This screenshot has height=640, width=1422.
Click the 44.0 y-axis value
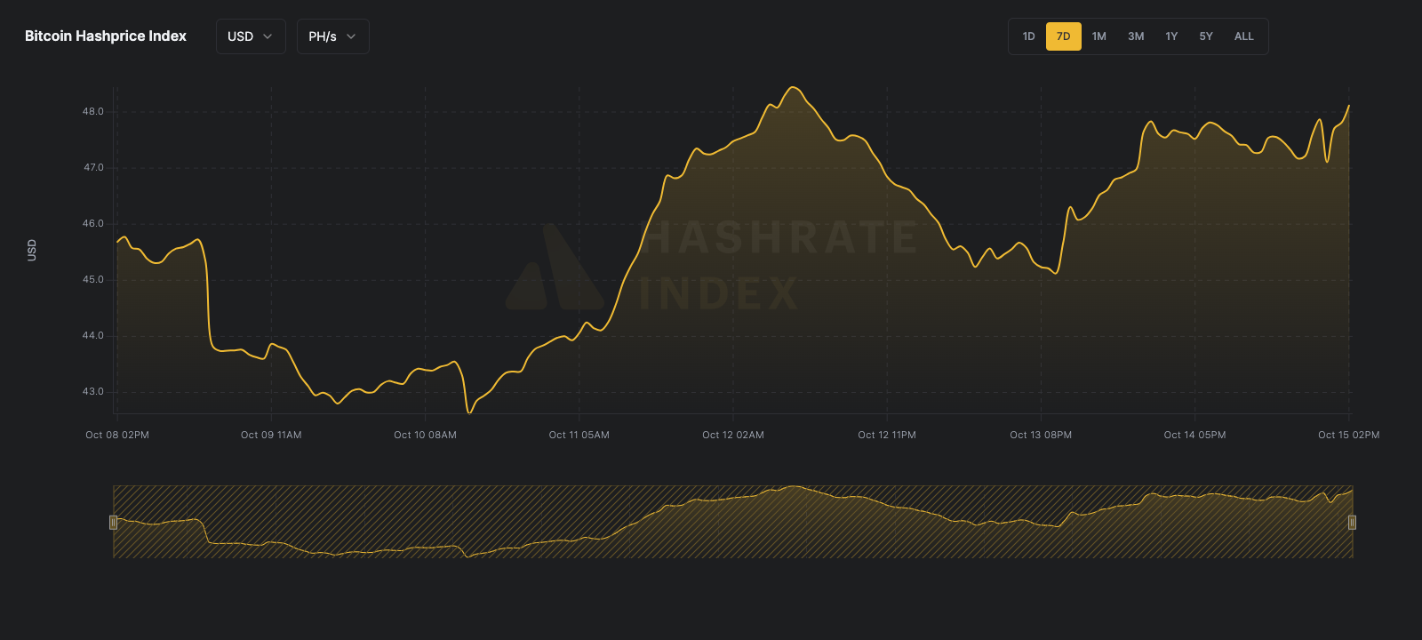(x=93, y=336)
